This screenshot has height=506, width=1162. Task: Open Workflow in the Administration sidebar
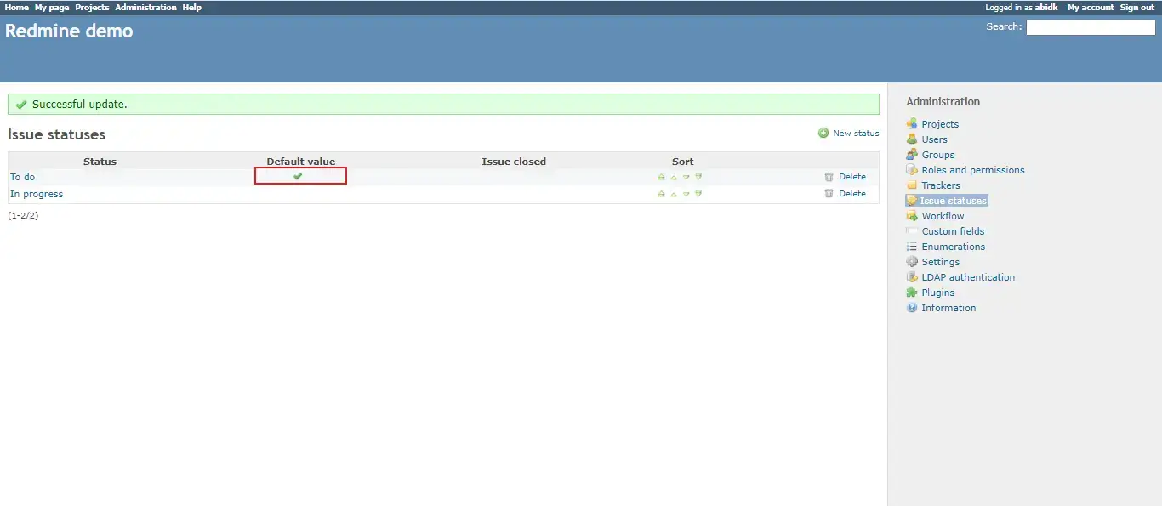943,216
